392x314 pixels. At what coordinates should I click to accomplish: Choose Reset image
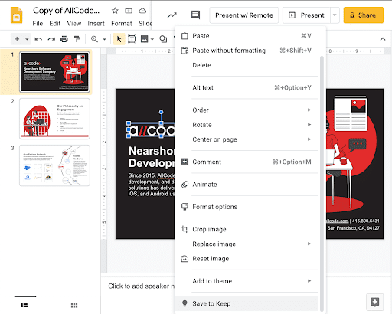247,259
